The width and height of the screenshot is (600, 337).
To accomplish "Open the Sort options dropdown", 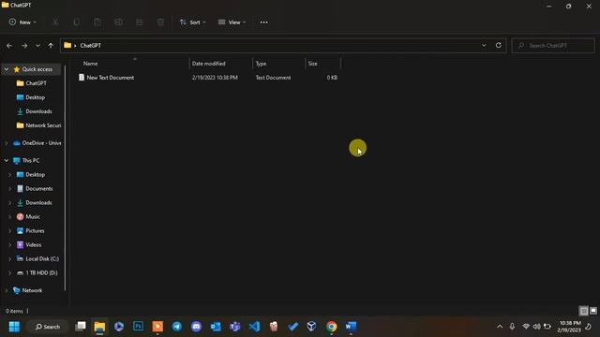I will click(193, 22).
